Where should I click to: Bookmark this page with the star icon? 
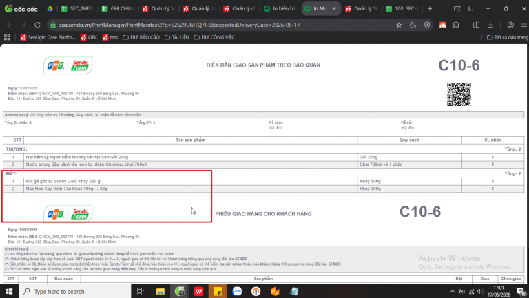pyautogui.click(x=399, y=25)
